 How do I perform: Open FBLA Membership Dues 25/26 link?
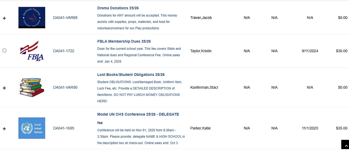pyautogui.click(x=124, y=41)
